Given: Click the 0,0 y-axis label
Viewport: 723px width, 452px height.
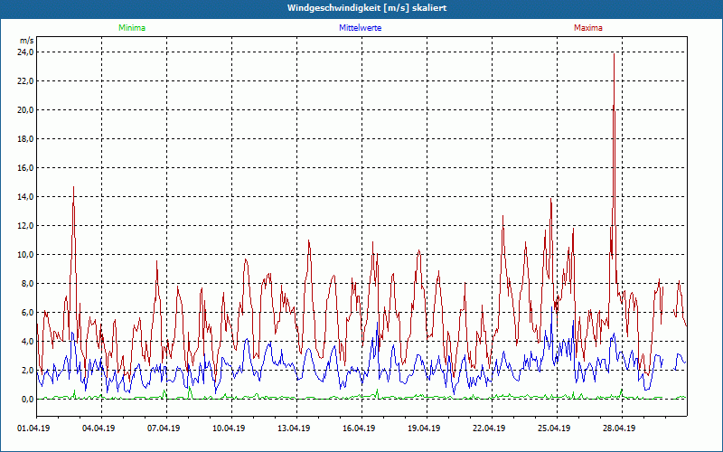Looking at the screenshot, I should (x=28, y=400).
